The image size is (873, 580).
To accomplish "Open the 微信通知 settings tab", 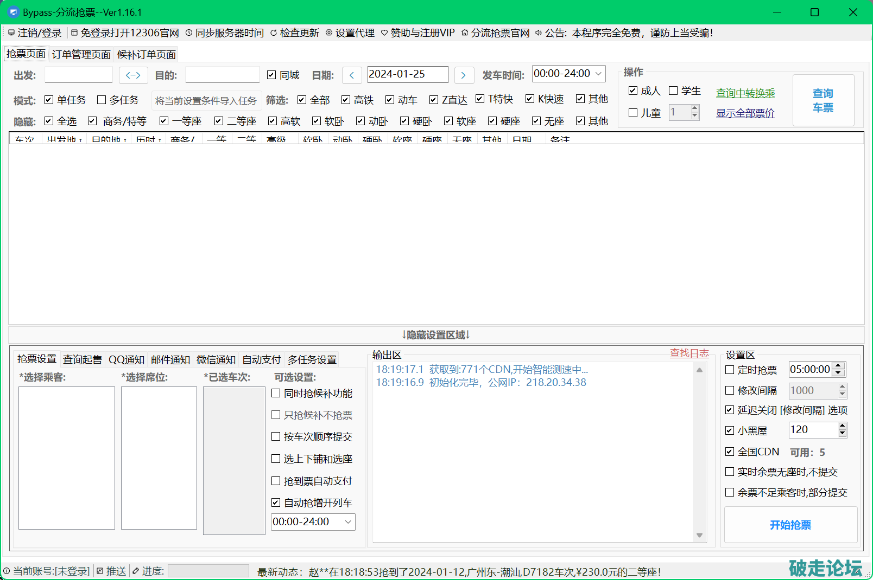I will [216, 359].
